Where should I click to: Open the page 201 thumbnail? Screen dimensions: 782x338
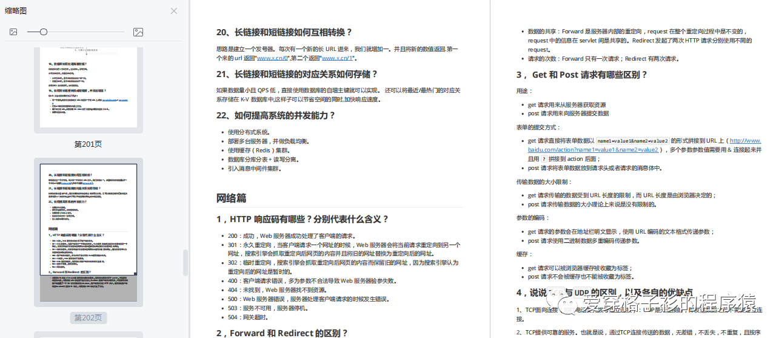coord(89,90)
